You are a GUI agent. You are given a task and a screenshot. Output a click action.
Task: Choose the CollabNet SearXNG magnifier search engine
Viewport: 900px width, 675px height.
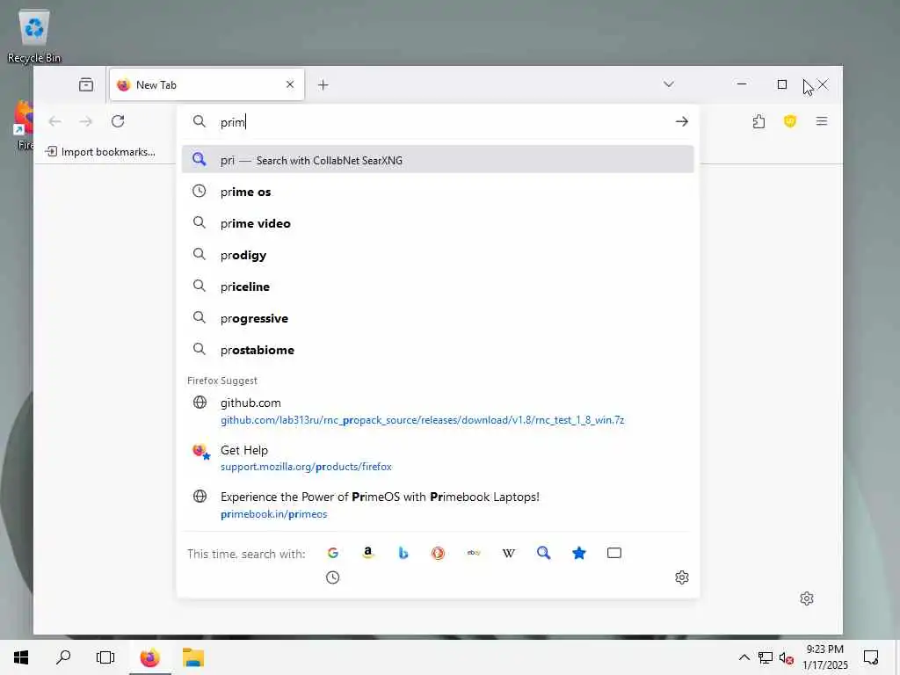(543, 553)
